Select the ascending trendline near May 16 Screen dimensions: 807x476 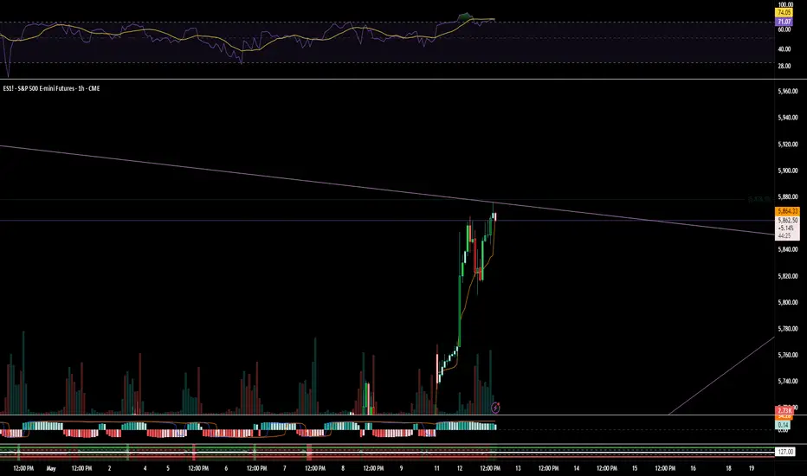pos(721,375)
